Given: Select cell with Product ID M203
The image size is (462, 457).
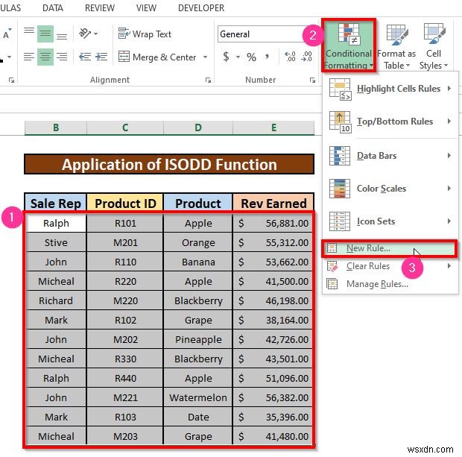Looking at the screenshot, I should (125, 436).
